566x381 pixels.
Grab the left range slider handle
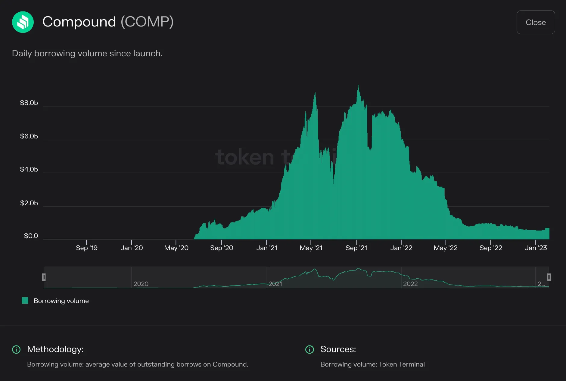point(44,277)
